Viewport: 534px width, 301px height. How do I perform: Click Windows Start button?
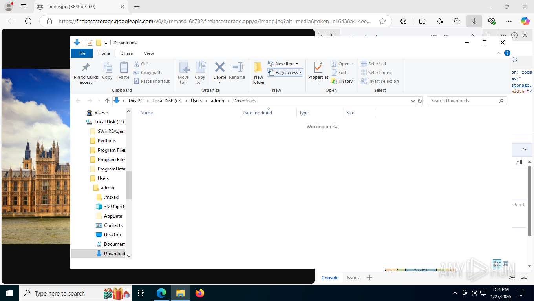(x=9, y=293)
